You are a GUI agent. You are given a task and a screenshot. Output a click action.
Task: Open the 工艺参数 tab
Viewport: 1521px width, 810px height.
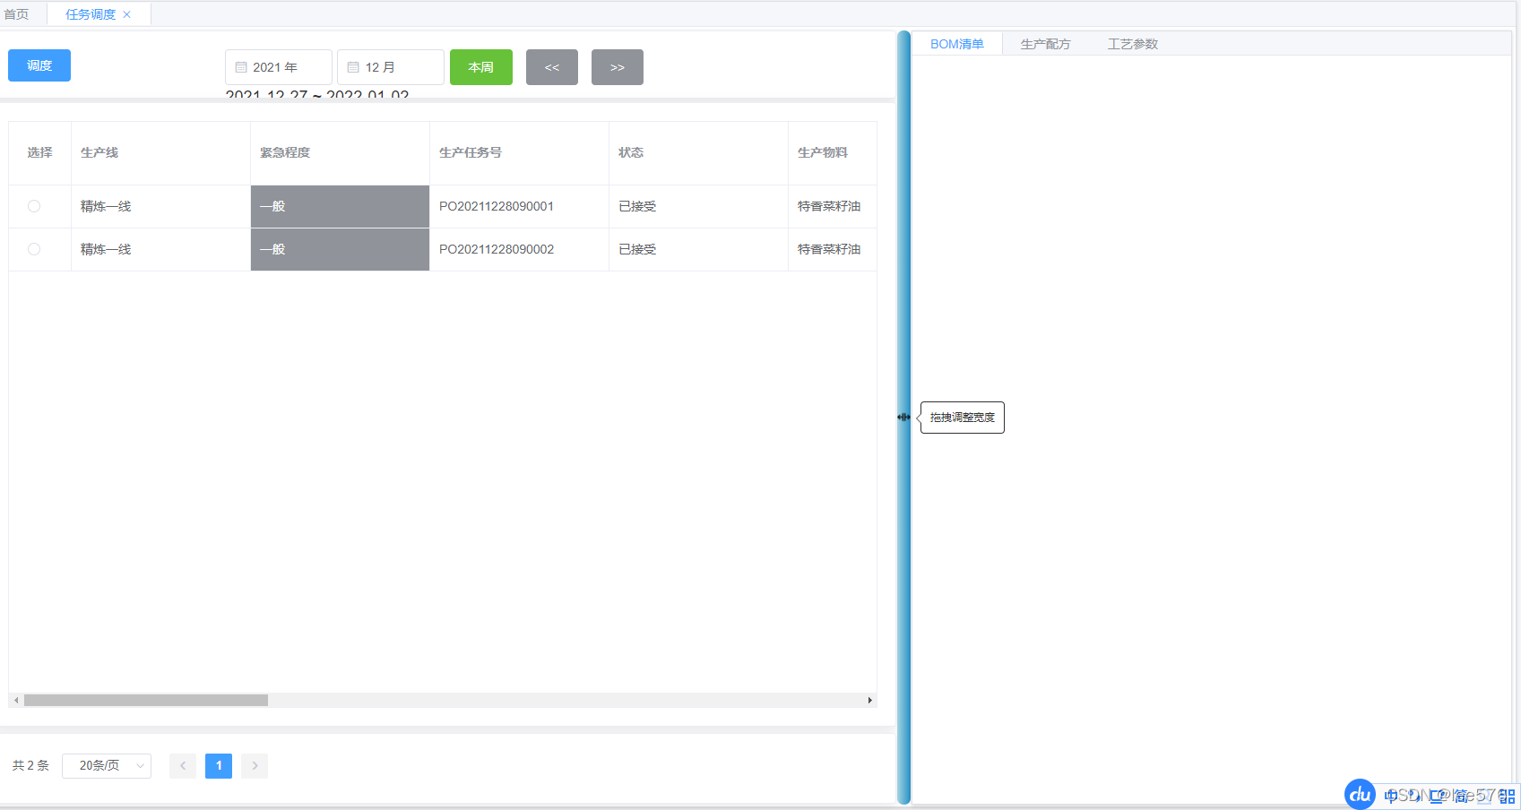1133,44
